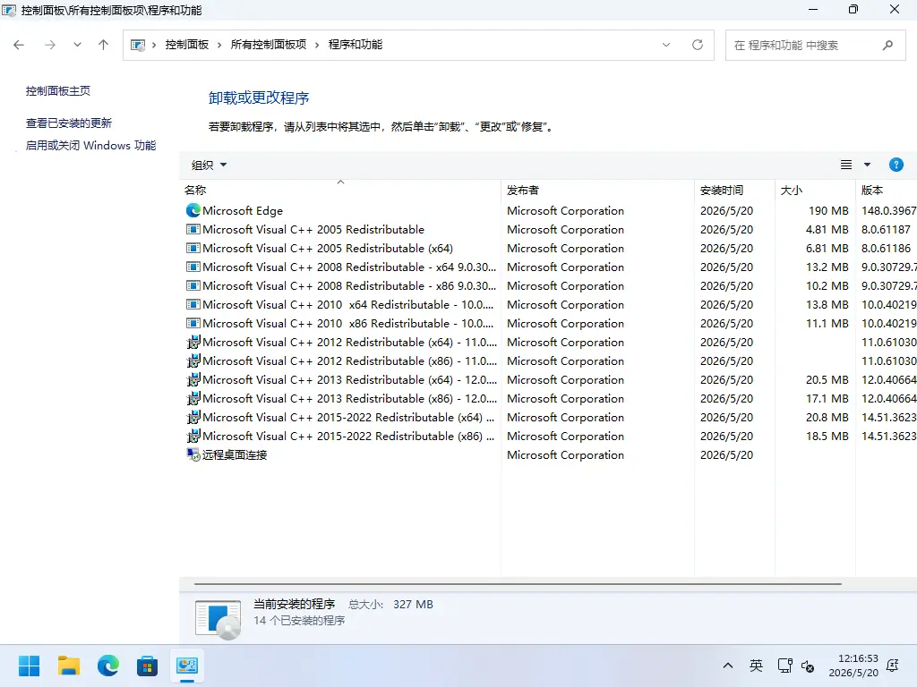Click the 所有控制面板项 breadcrumb
917x687 pixels.
click(269, 45)
